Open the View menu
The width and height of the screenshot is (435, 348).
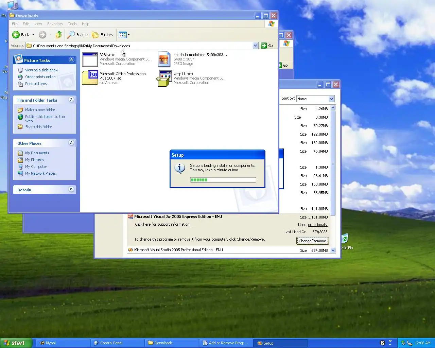coord(38,24)
